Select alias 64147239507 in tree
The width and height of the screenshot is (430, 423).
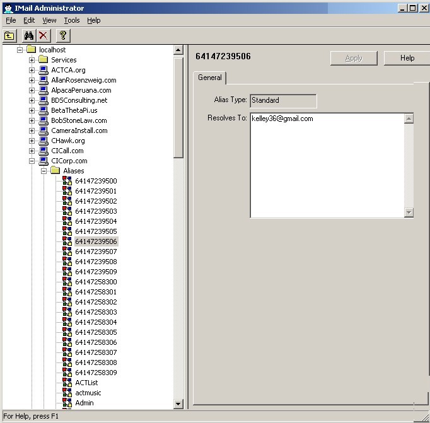pos(96,252)
